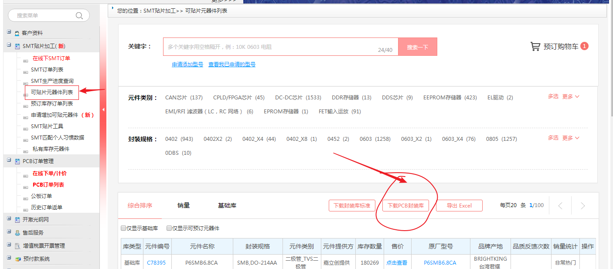
Task: Toggle 多选 for 元件类别 row
Action: coord(553,96)
